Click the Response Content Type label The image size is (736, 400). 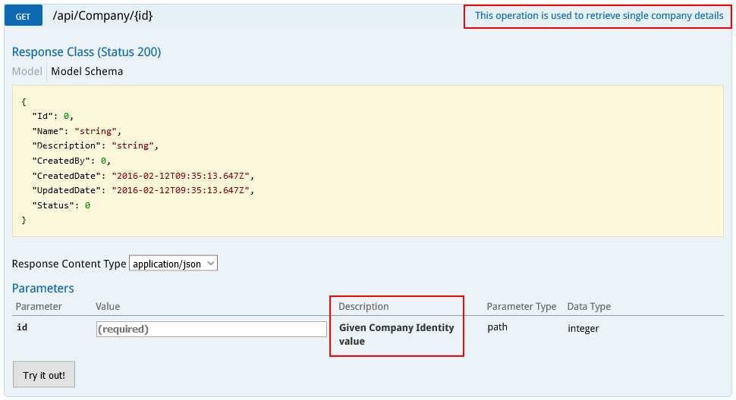click(x=69, y=264)
